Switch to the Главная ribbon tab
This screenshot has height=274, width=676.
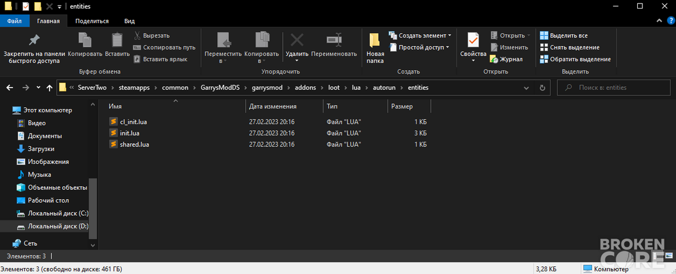48,21
